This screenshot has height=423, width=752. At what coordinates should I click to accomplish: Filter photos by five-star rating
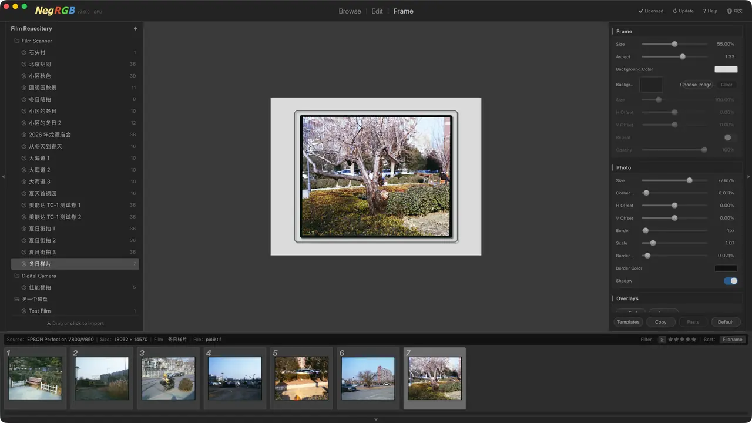pyautogui.click(x=694, y=340)
